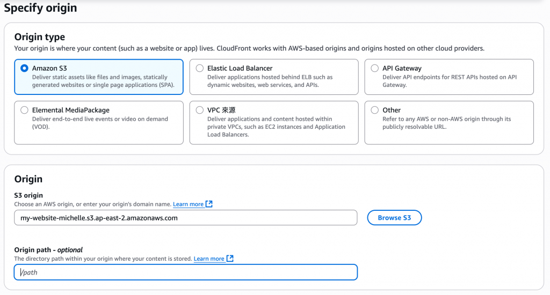550x295 pixels.
Task: Choose the Other origin type radio button
Action: tap(375, 110)
